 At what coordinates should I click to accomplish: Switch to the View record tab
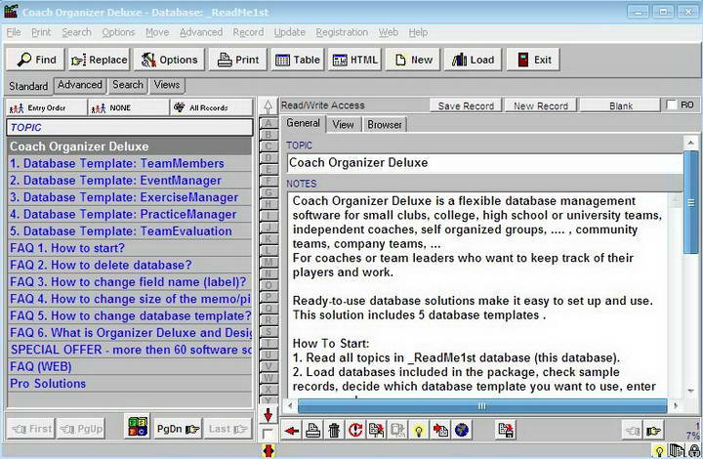click(343, 125)
